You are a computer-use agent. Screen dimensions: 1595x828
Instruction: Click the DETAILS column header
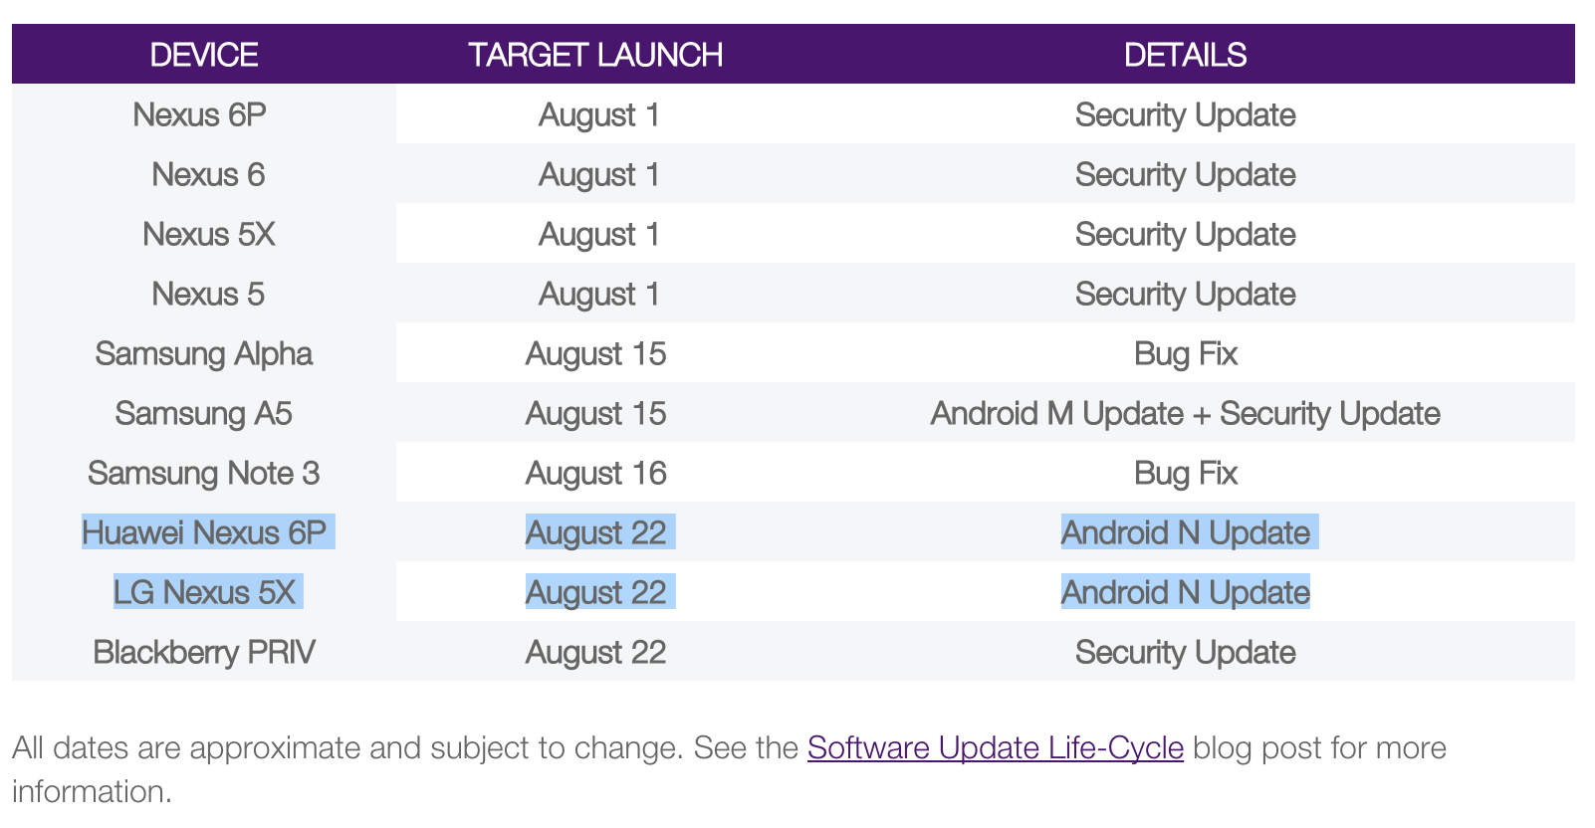tap(1185, 55)
